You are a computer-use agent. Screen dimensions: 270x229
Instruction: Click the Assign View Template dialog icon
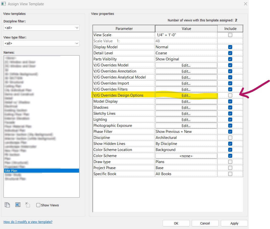4,4
